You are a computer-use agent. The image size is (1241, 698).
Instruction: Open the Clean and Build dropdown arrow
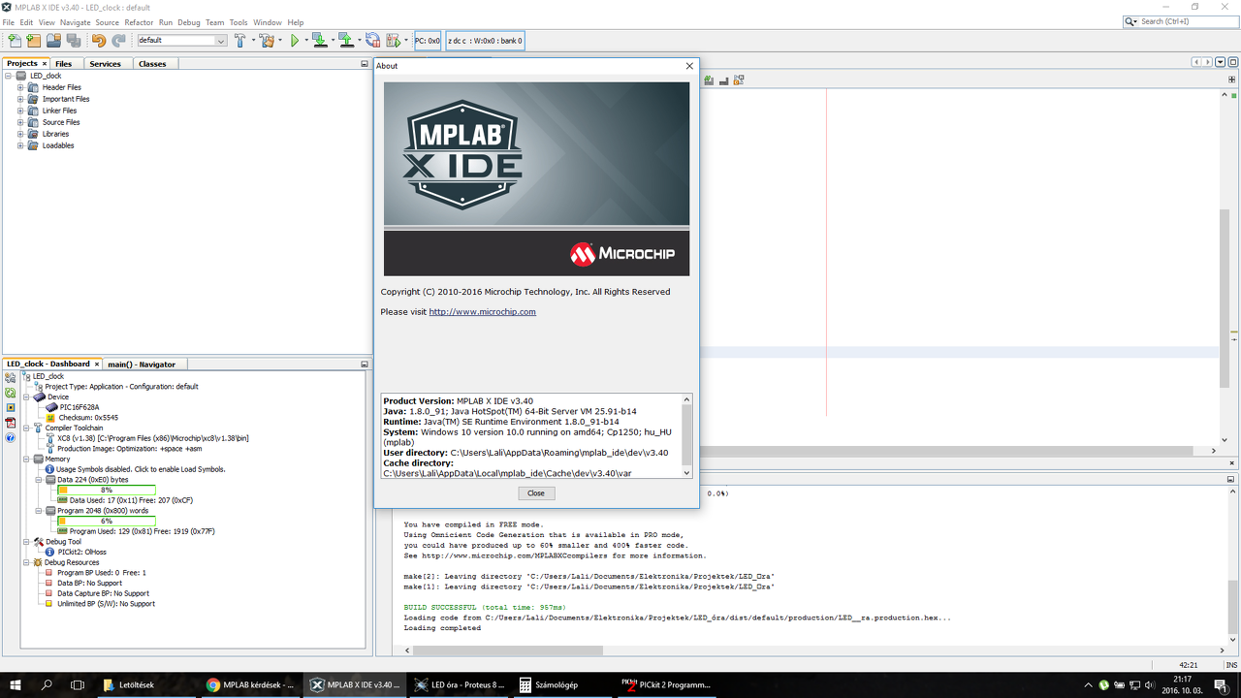[x=279, y=41]
